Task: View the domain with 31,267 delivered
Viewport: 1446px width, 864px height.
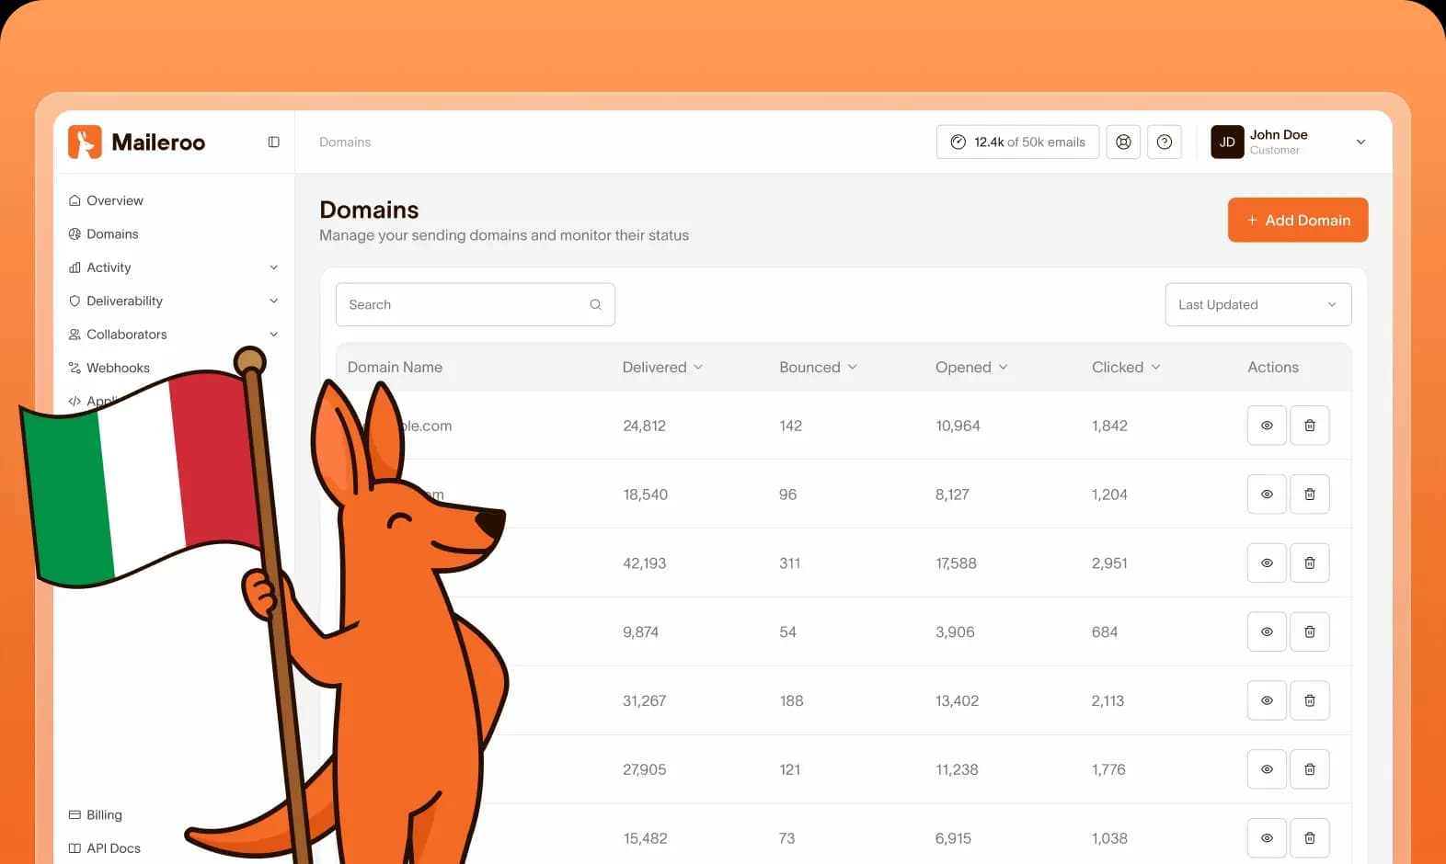Action: [x=1267, y=701]
